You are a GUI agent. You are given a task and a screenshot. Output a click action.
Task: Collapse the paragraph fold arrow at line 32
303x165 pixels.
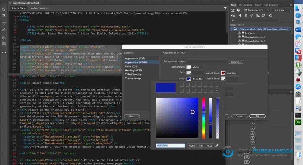click(18, 110)
